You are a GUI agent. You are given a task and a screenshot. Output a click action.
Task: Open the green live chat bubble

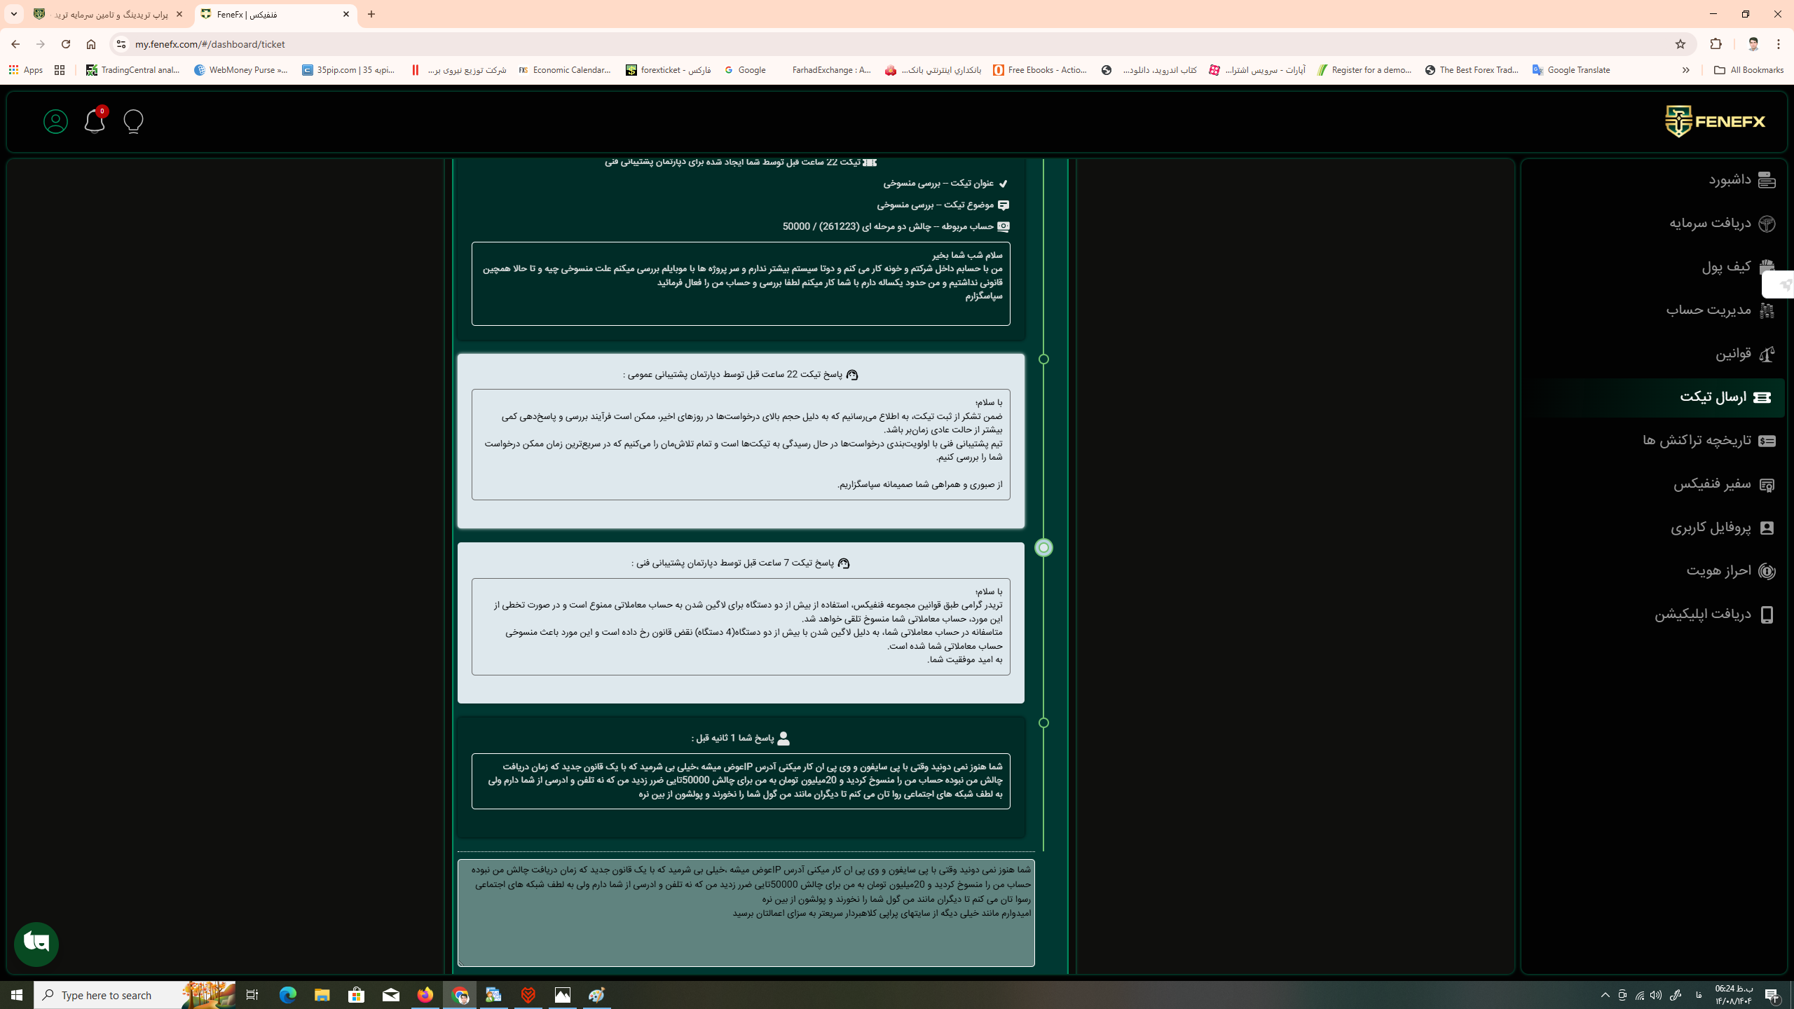(x=36, y=944)
